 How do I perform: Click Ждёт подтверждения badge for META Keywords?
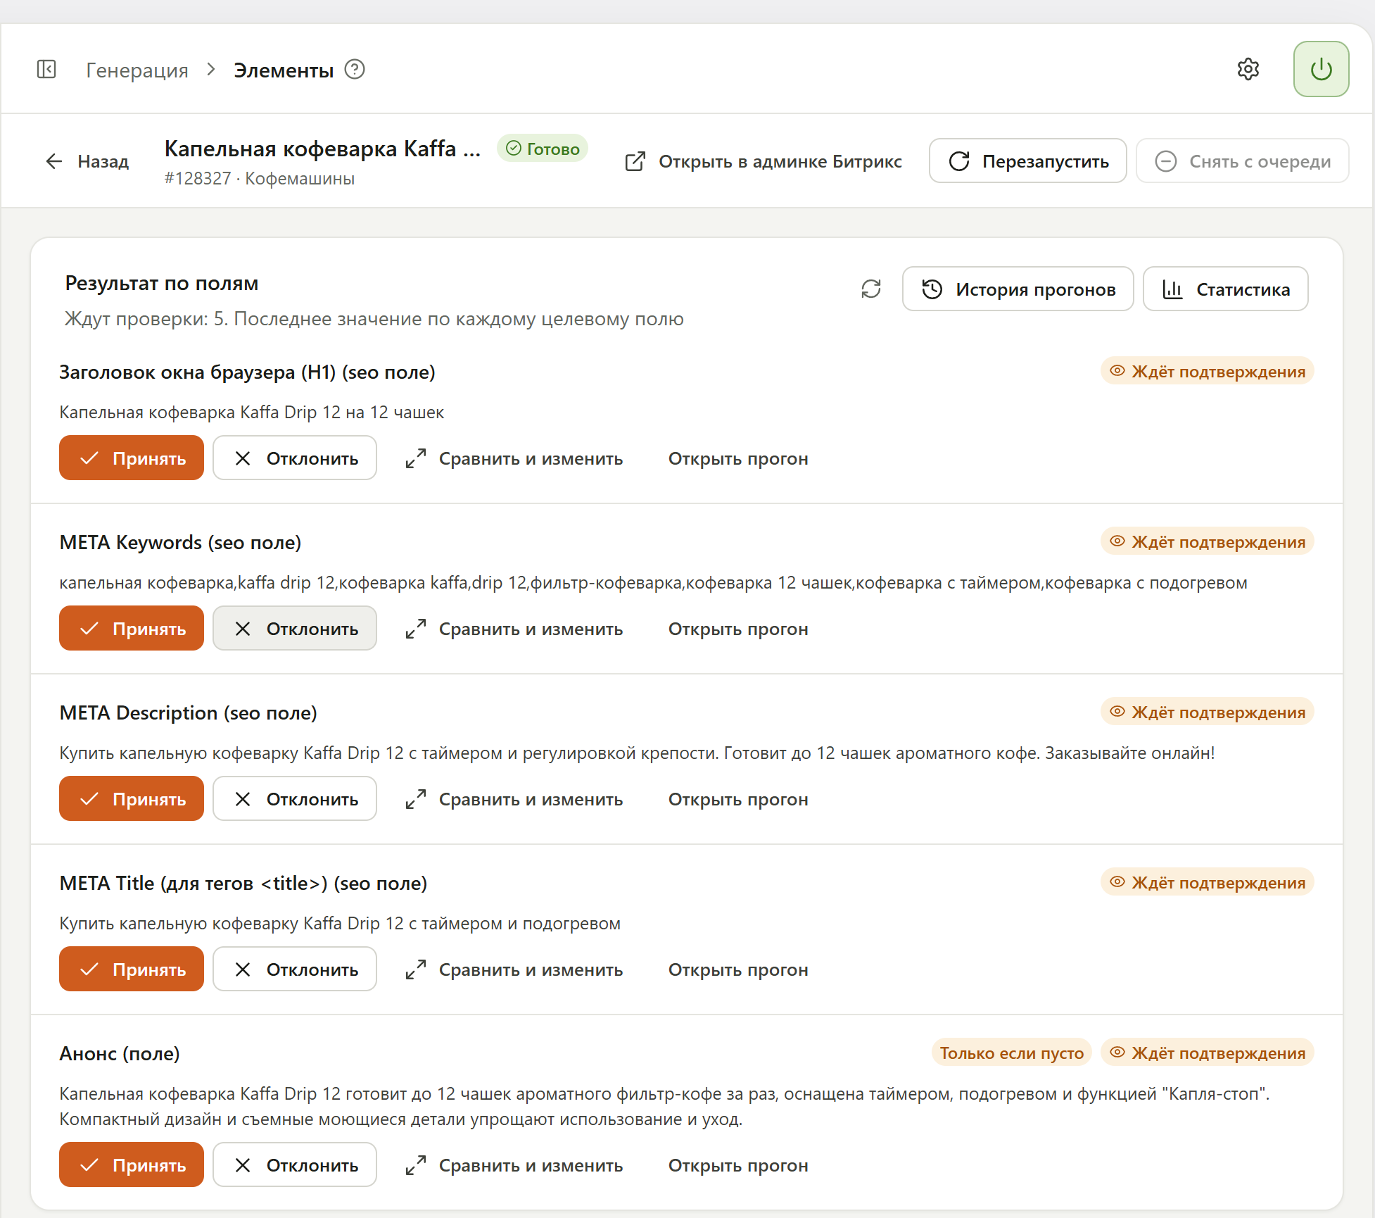pyautogui.click(x=1208, y=541)
